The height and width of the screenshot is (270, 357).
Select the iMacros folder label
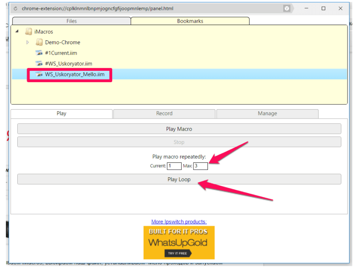tap(44, 32)
